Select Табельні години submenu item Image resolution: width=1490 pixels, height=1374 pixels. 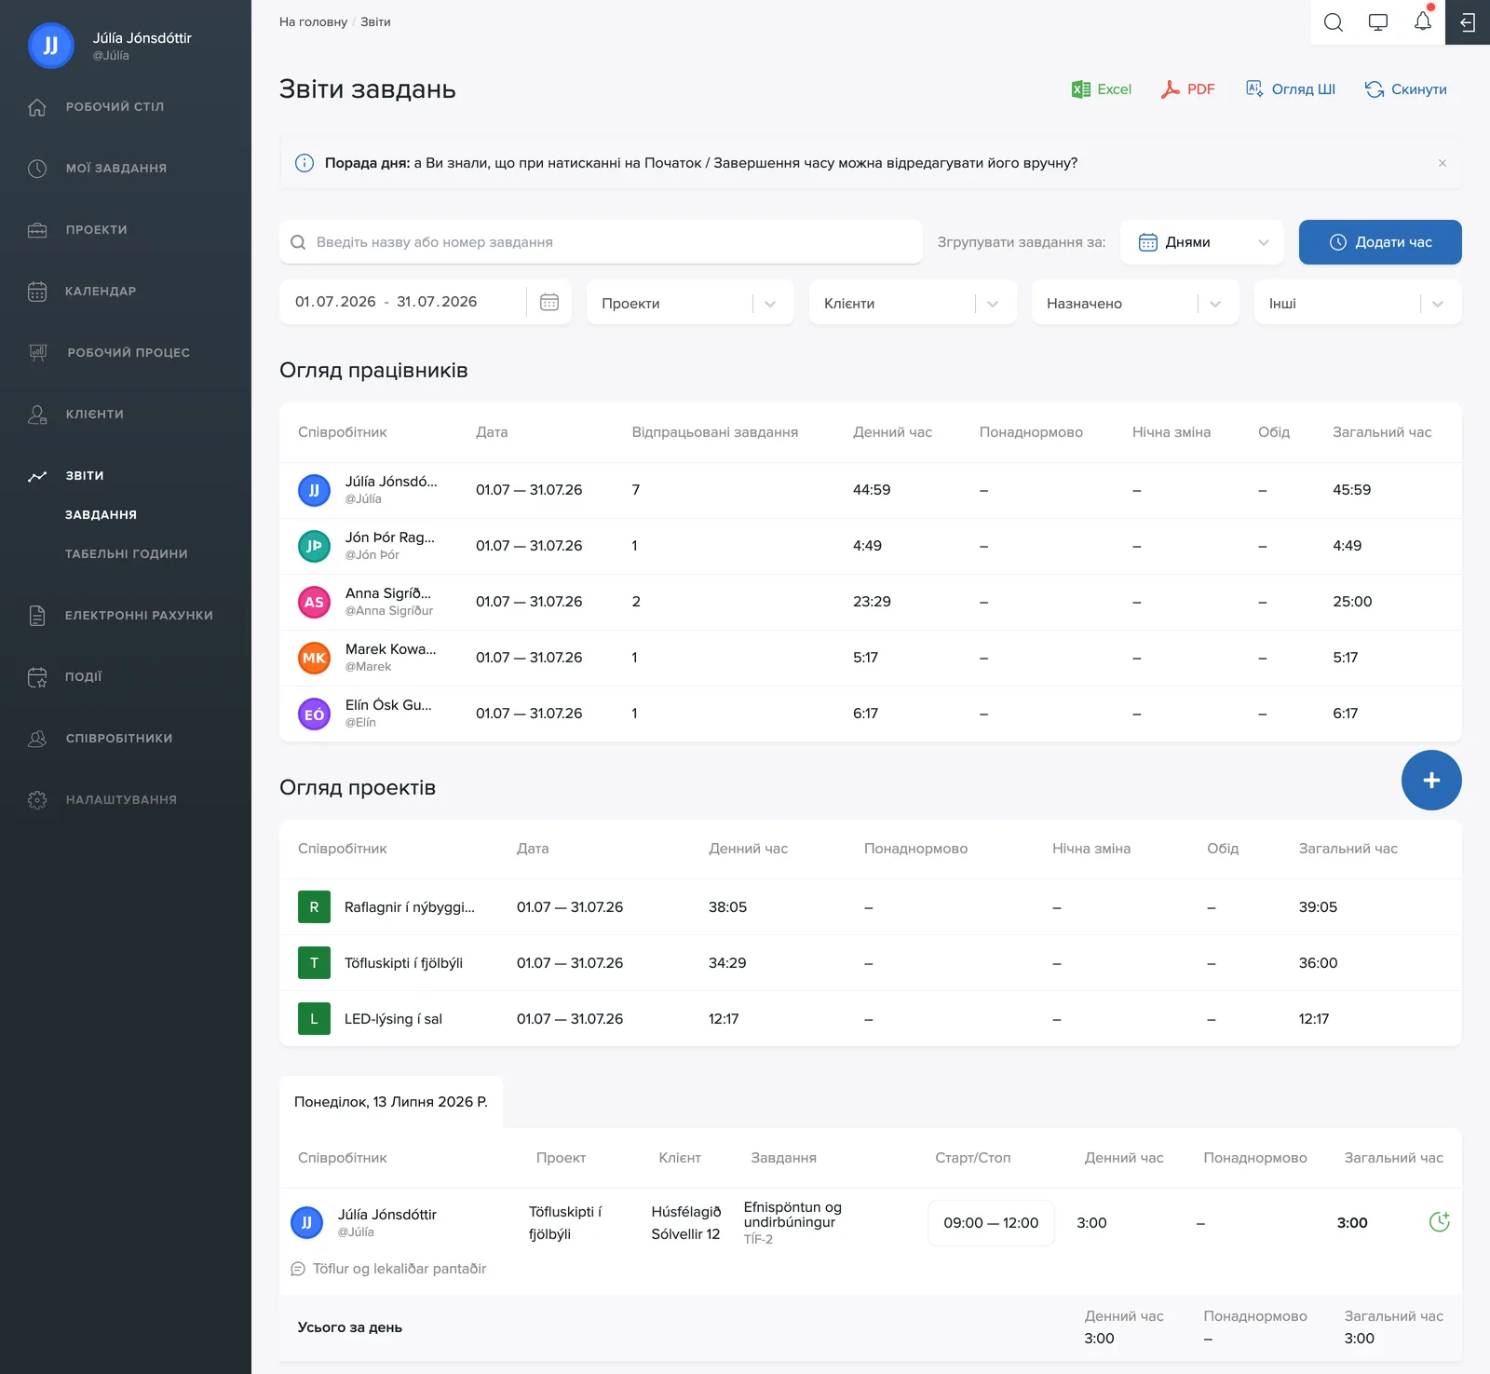[x=127, y=554]
